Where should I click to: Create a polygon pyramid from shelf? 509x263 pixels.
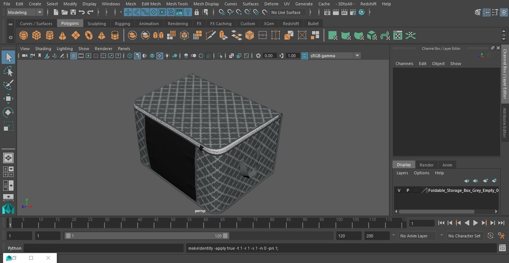coord(102,35)
